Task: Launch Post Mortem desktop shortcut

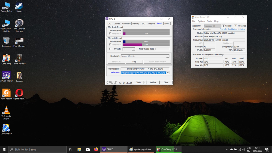Action: (19, 42)
